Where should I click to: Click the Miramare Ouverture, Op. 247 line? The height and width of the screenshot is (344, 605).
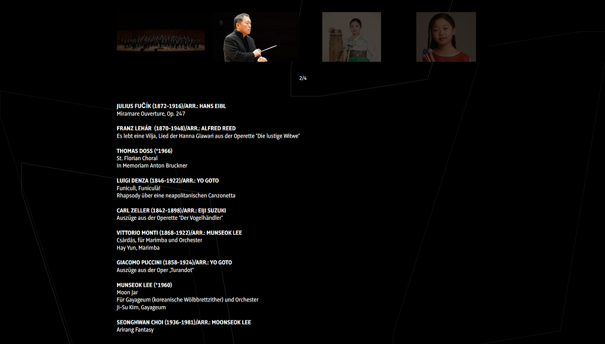tap(151, 114)
